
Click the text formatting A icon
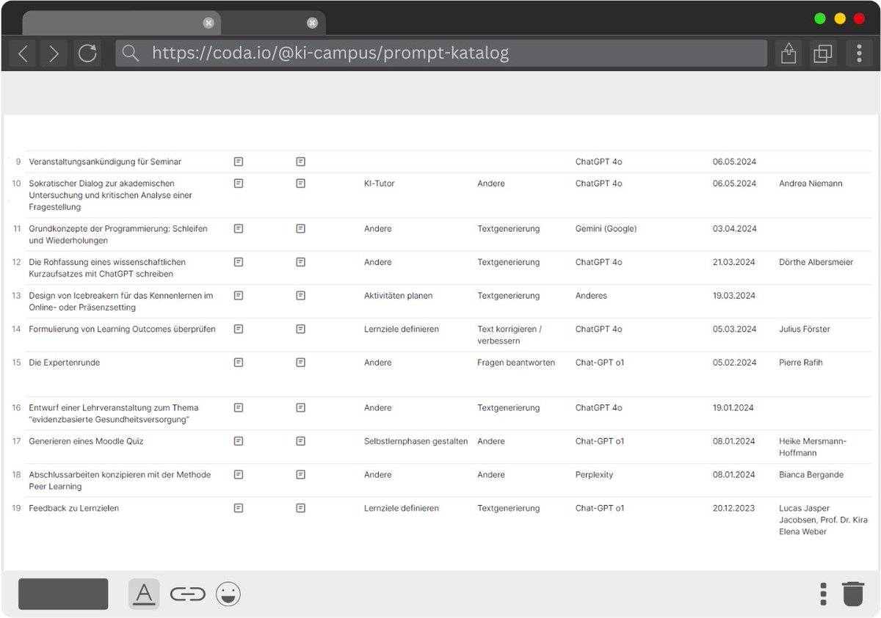(x=144, y=594)
